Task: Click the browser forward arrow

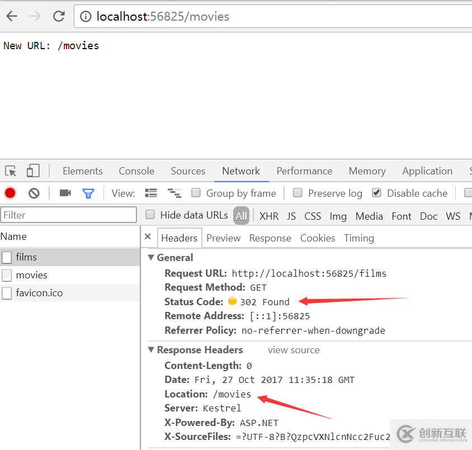Action: click(35, 16)
